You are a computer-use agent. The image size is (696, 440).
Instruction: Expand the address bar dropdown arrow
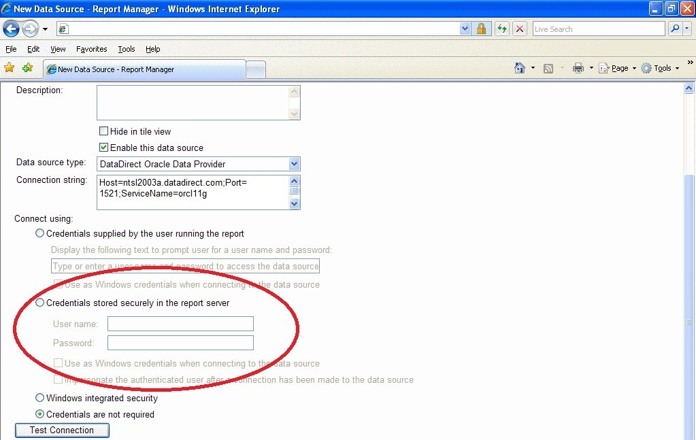[465, 29]
